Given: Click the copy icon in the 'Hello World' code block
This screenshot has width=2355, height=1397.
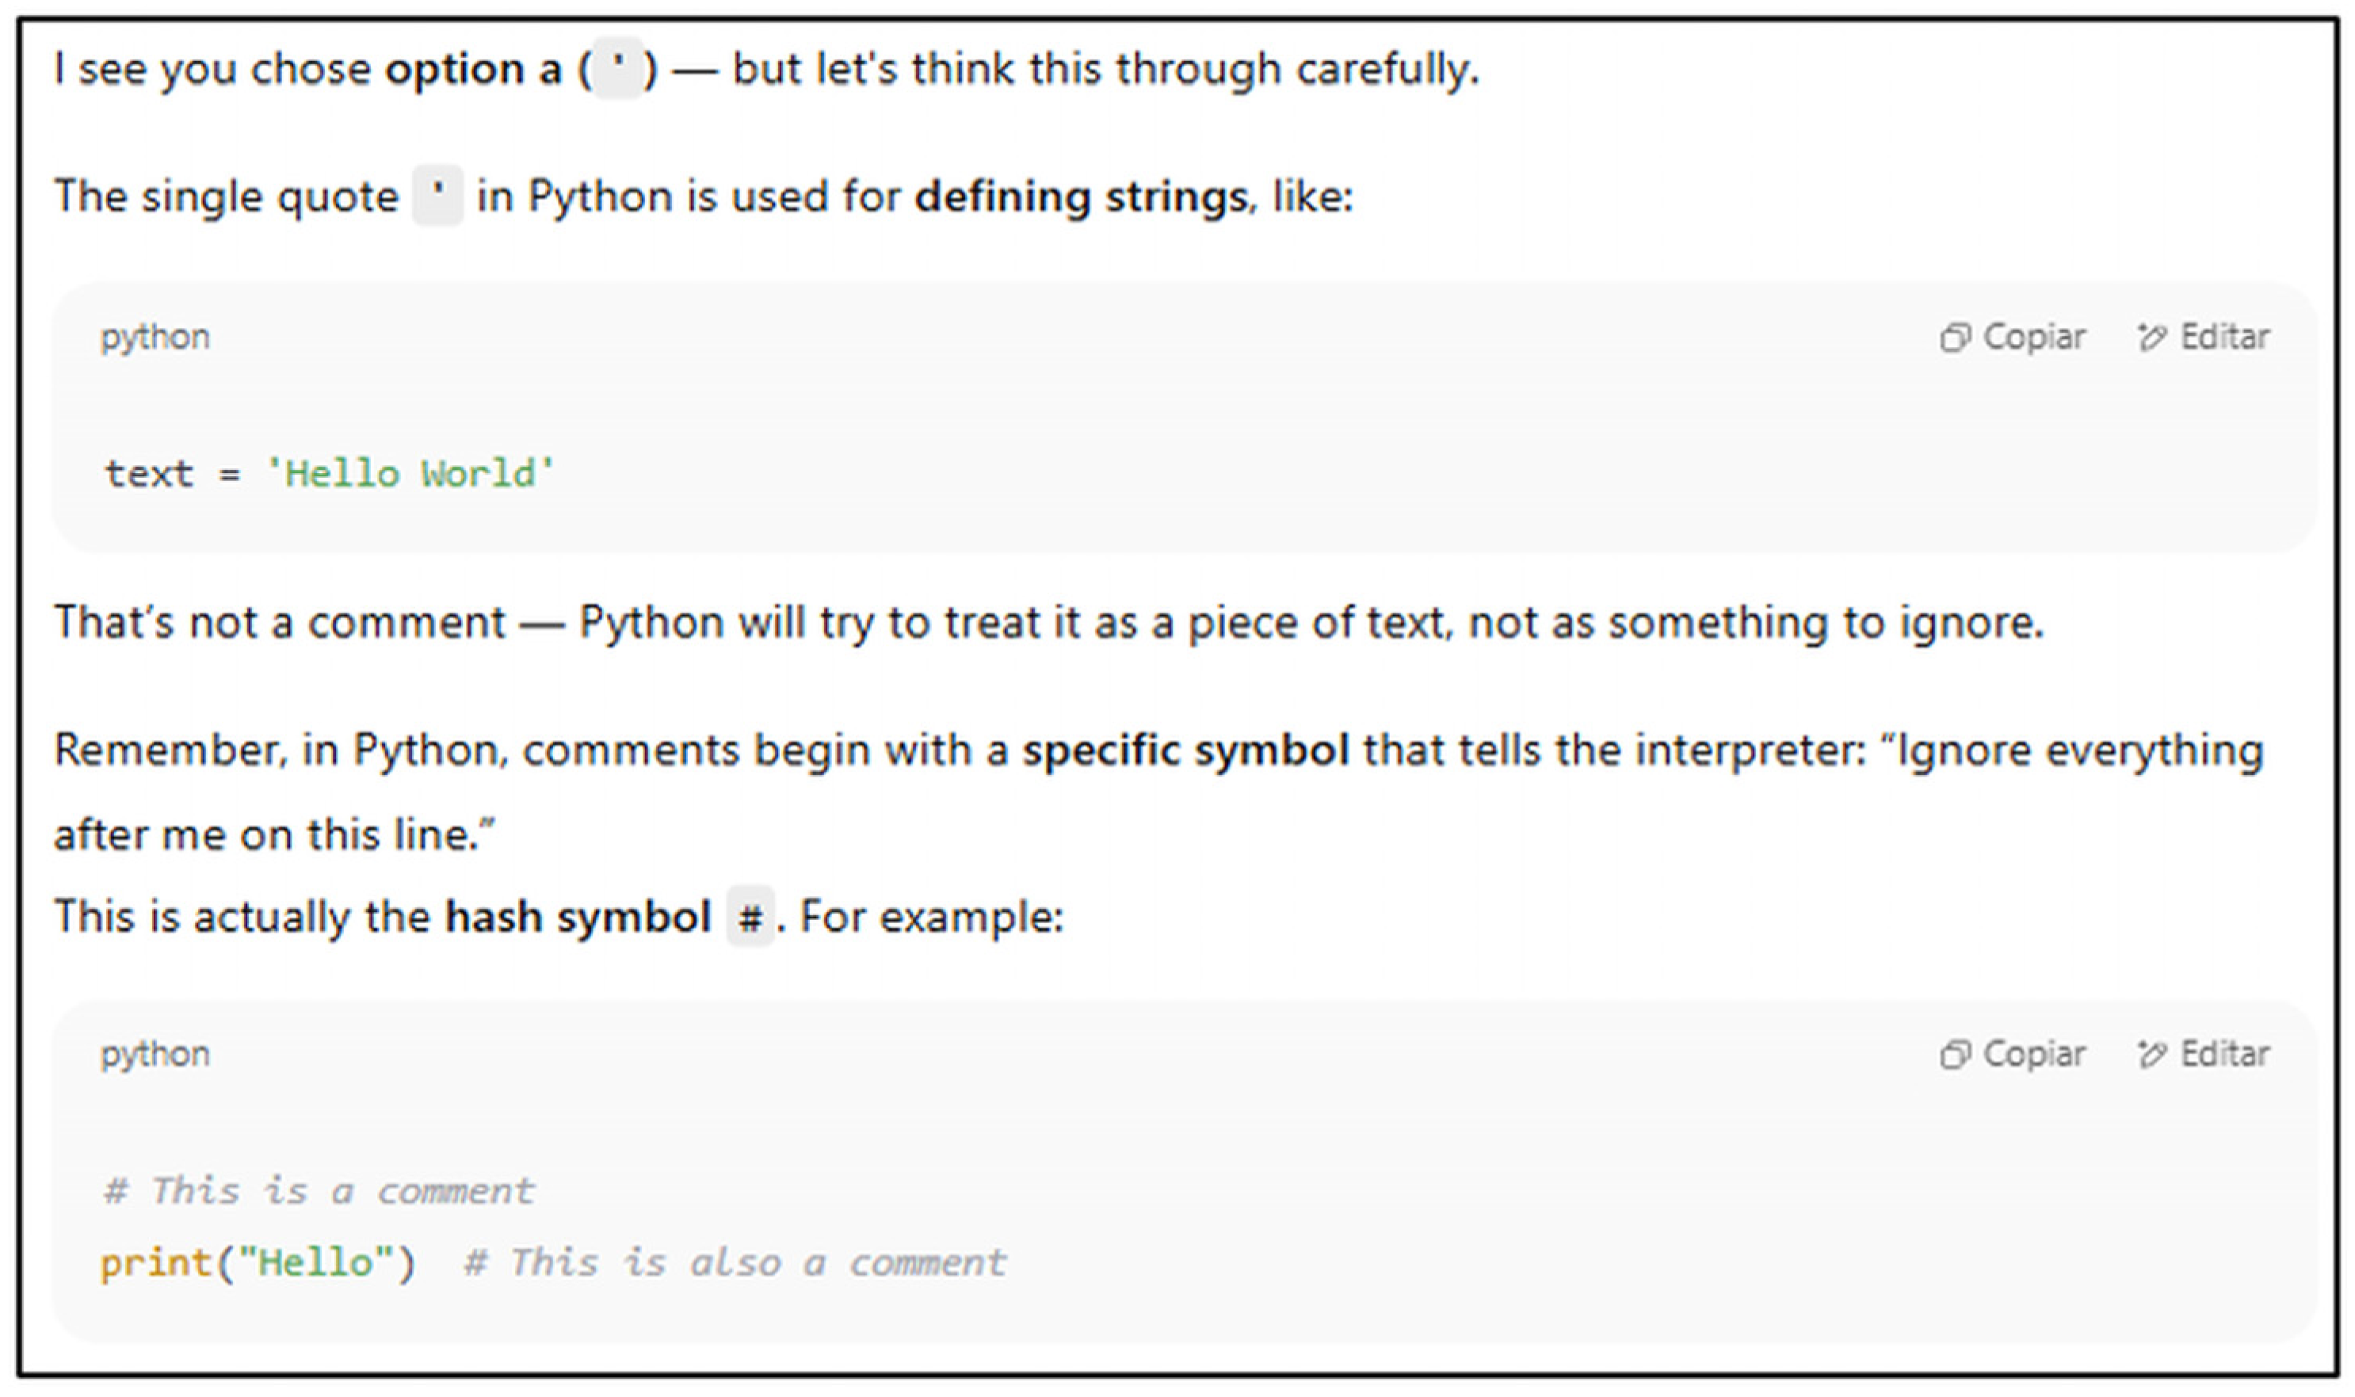Looking at the screenshot, I should [1955, 338].
